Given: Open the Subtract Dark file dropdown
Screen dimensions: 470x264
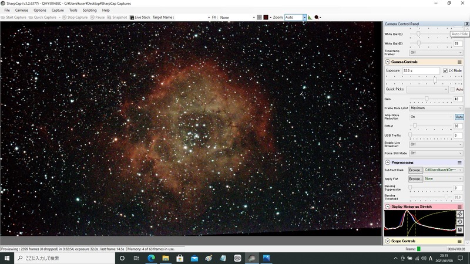Looking at the screenshot, I should [x=443, y=170].
